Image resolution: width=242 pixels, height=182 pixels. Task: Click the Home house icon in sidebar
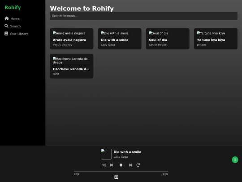tap(7, 18)
